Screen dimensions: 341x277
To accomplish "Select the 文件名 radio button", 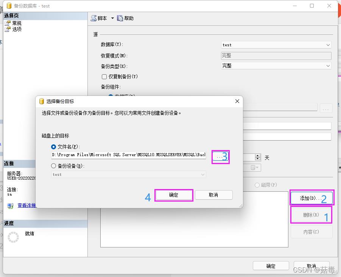I will point(53,147).
